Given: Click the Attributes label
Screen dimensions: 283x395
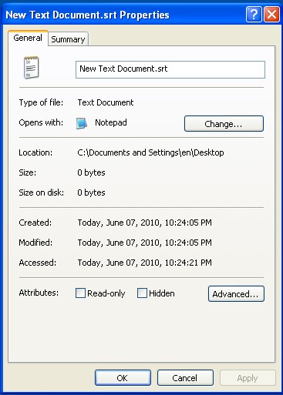Looking at the screenshot, I should (39, 293).
